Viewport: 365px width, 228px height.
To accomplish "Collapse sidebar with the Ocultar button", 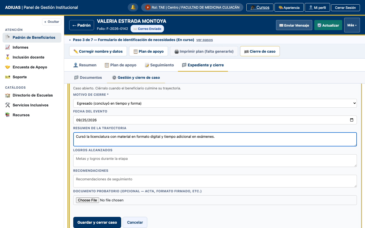I will pos(52,22).
